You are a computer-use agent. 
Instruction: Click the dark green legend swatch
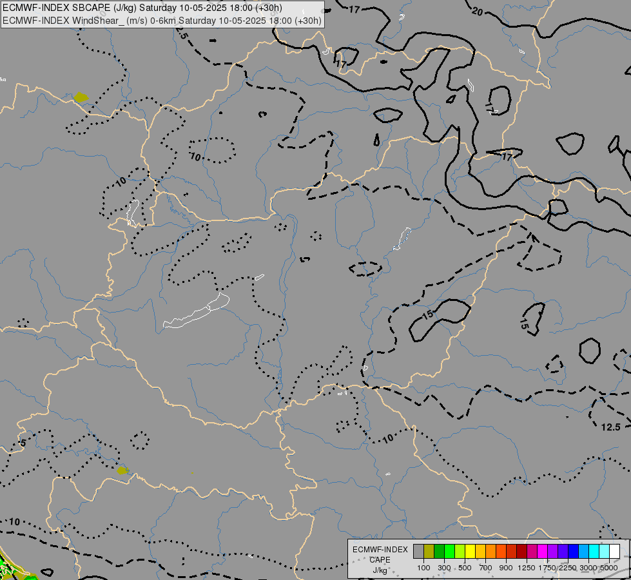439,552
